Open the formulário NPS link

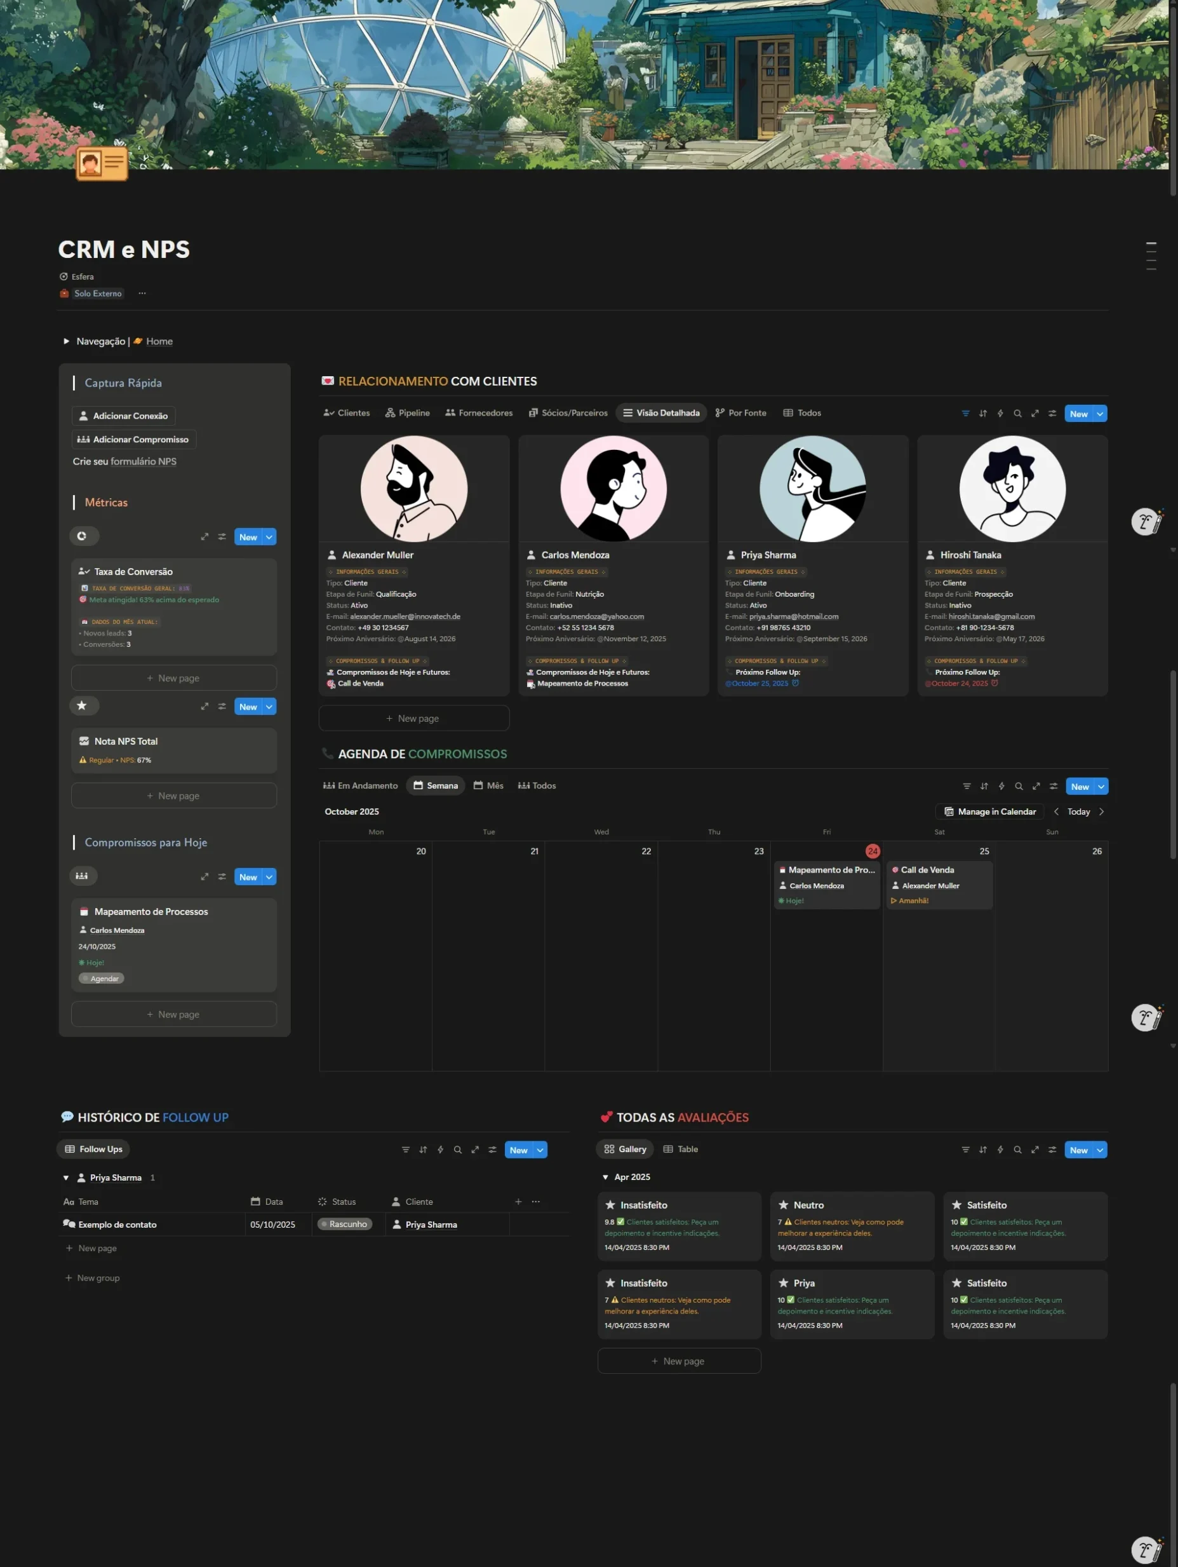143,461
